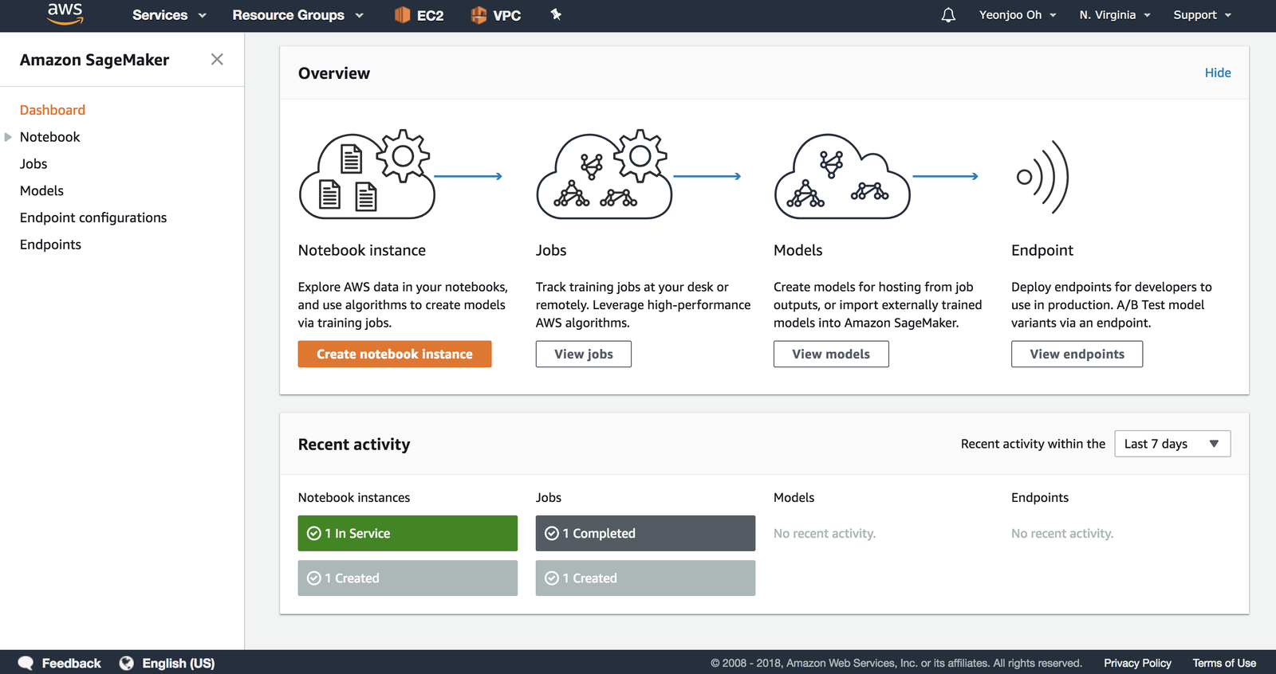Open the Services dropdown menu
Image resolution: width=1276 pixels, height=674 pixels.
(x=169, y=15)
